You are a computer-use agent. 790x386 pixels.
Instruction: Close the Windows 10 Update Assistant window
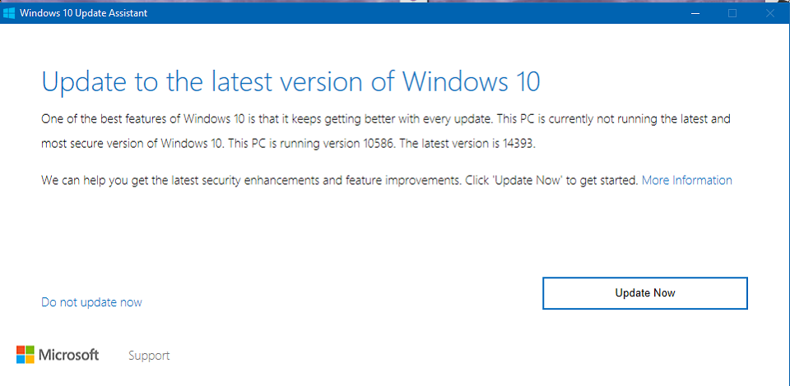tap(770, 13)
